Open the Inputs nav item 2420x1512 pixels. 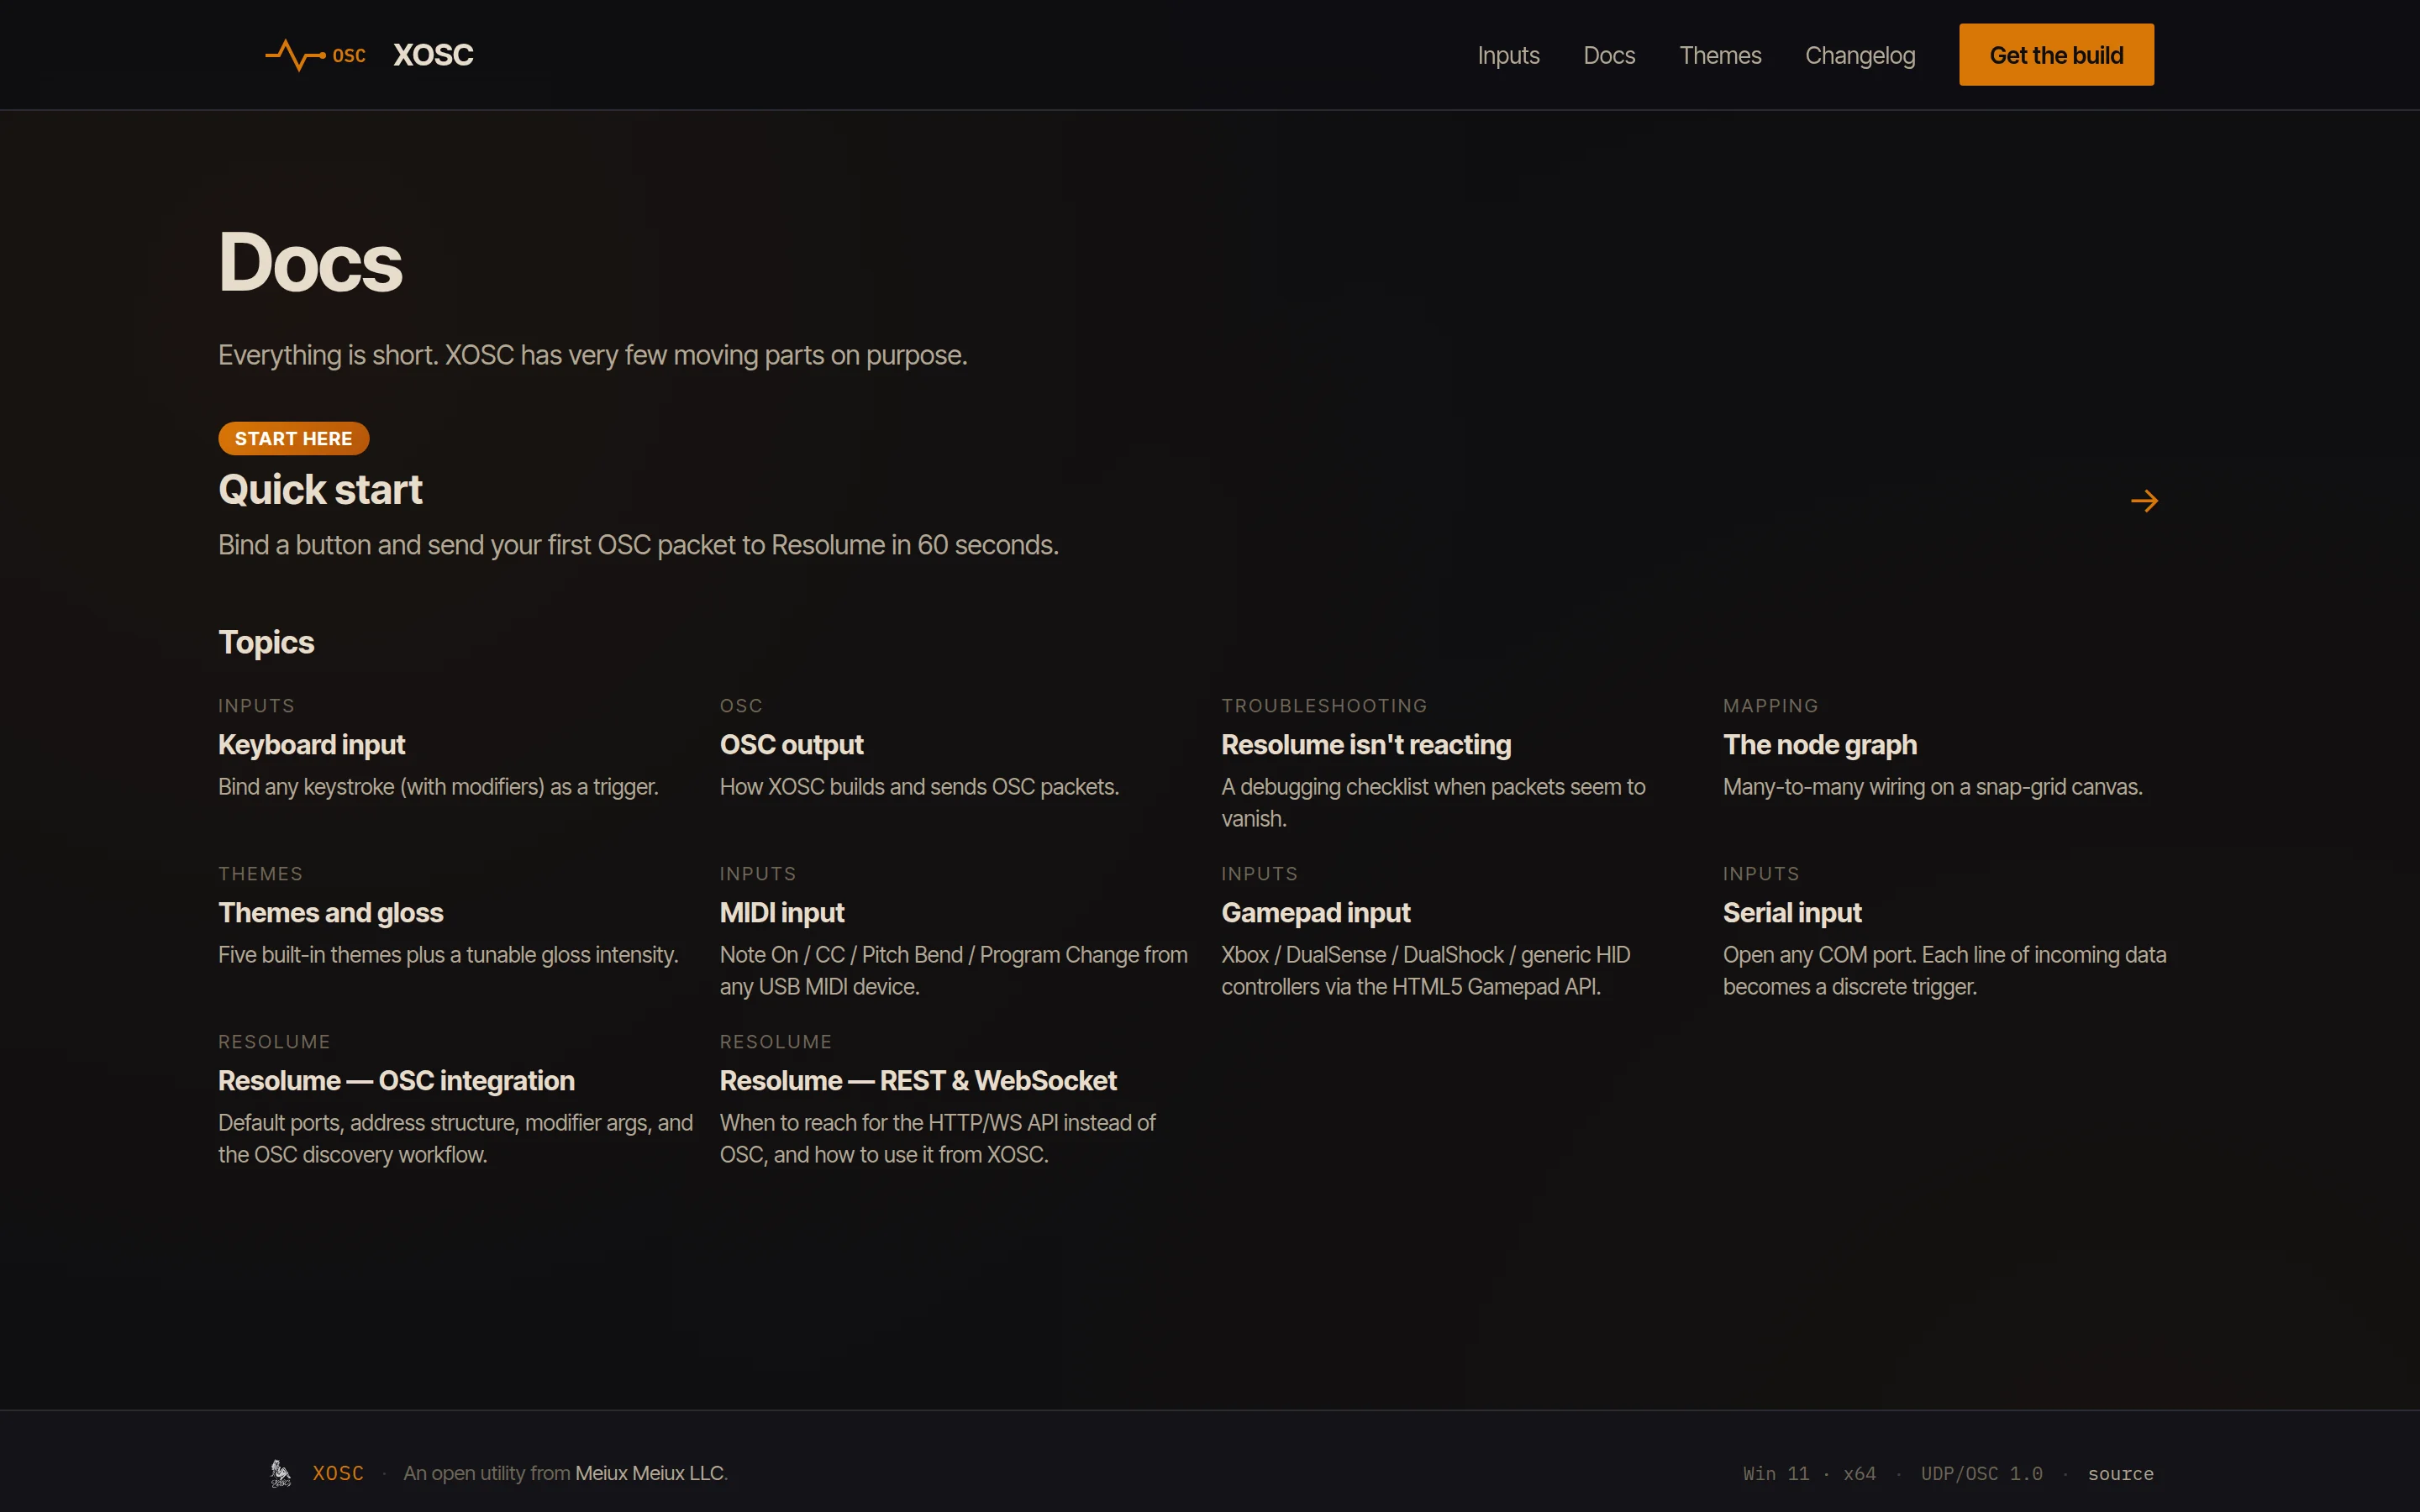pyautogui.click(x=1508, y=56)
